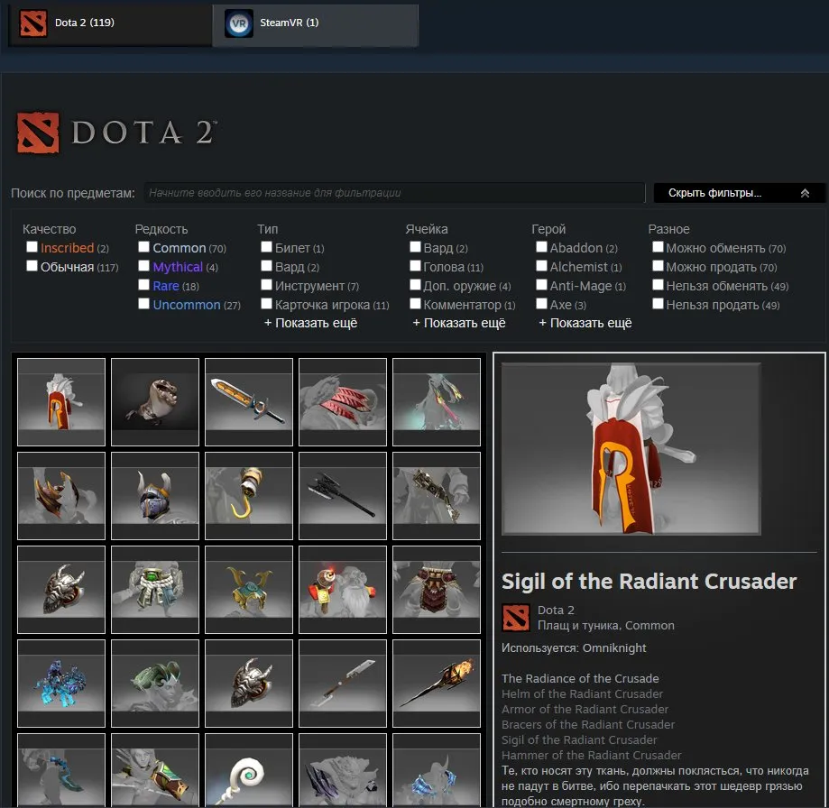Check the Инструмент type filter
829x808 pixels.
pyautogui.click(x=266, y=285)
